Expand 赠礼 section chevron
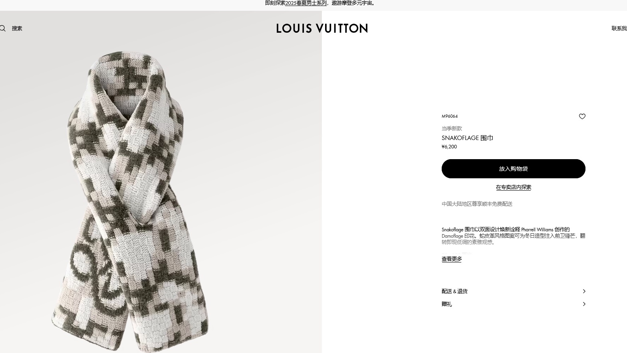 (x=584, y=304)
